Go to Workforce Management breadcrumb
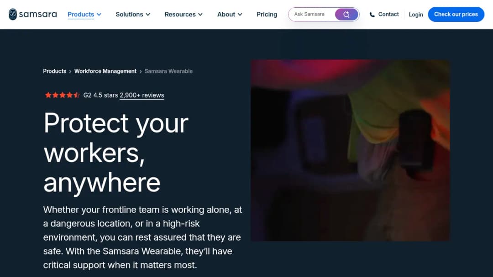493x277 pixels. 105,71
